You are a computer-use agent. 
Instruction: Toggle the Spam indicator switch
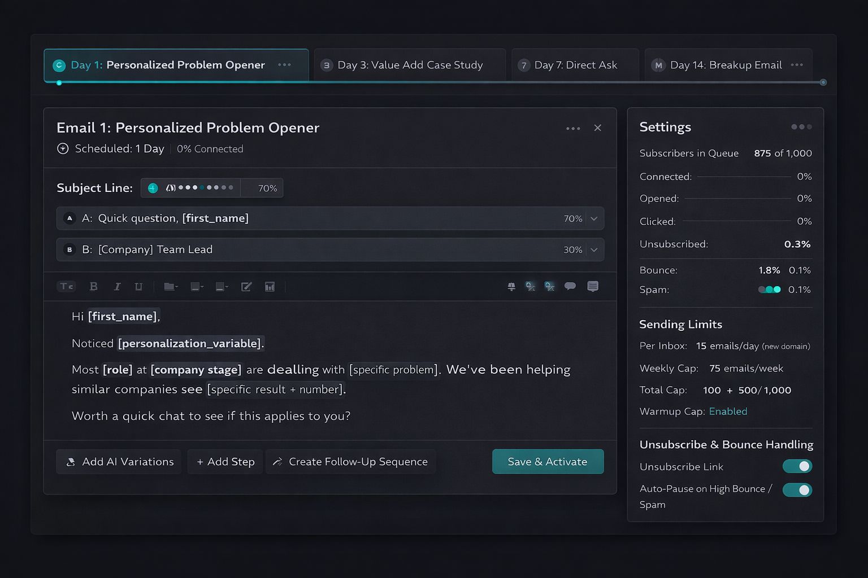(x=769, y=290)
